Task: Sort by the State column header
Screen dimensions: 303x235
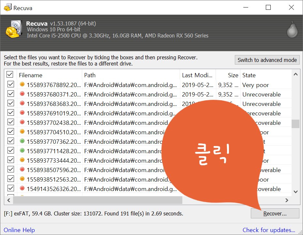Action: (x=266, y=75)
